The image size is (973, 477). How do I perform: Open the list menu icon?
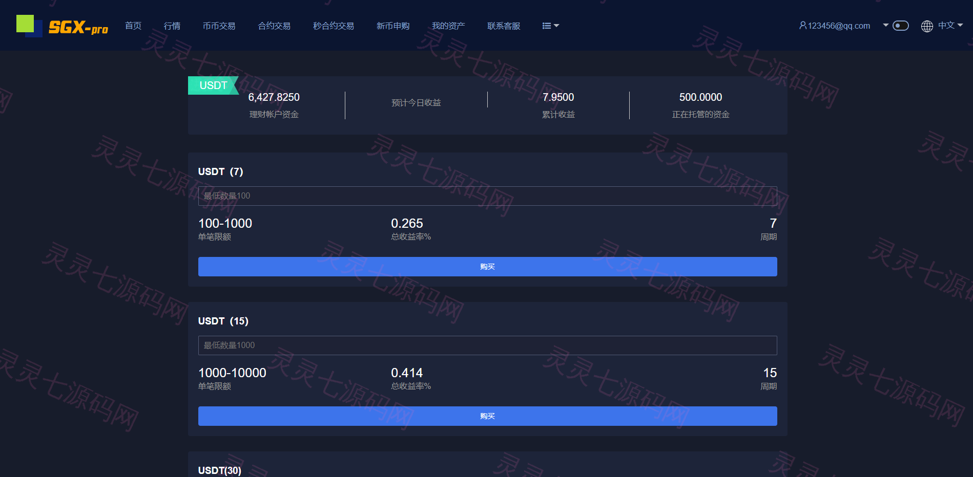(547, 26)
